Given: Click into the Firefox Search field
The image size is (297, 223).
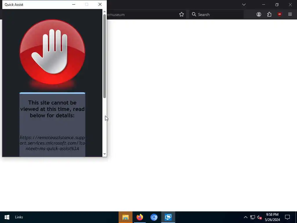Looking at the screenshot, I should pos(216,15).
